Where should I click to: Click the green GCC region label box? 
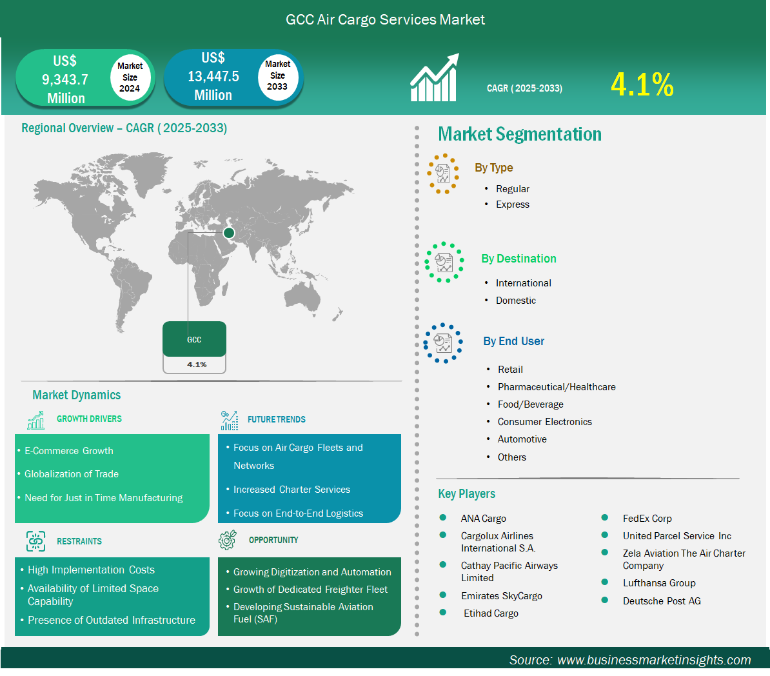194,339
